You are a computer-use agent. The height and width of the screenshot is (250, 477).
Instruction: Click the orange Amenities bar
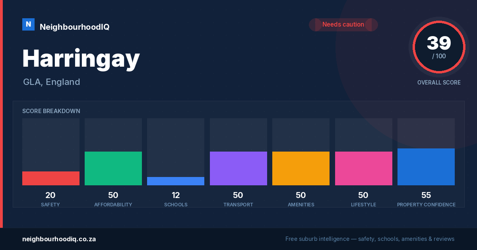[x=301, y=168]
